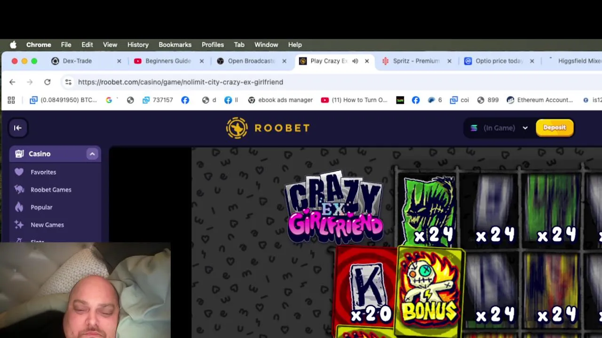Close the Dex-Trade tab

coord(119,61)
